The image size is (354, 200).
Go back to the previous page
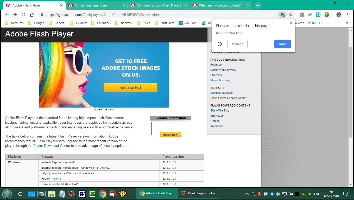click(7, 15)
